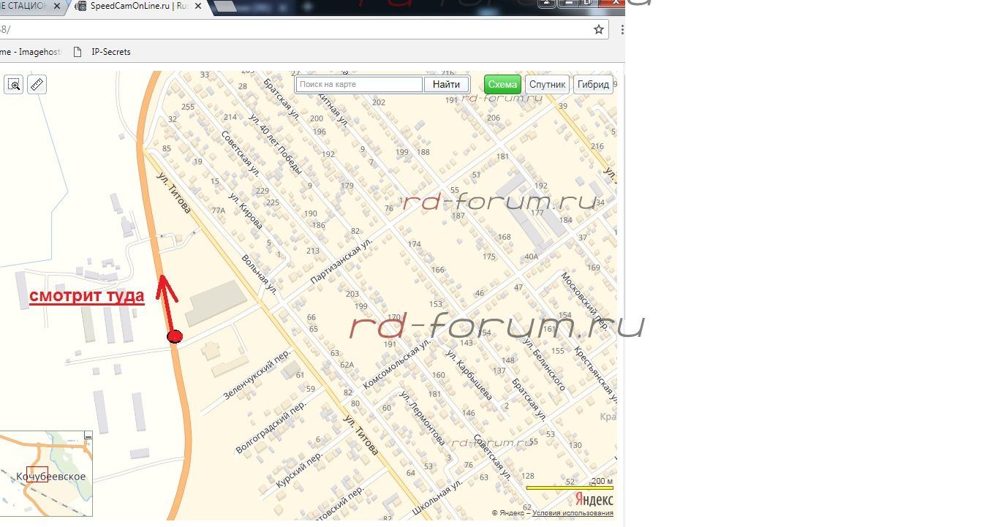
Task: Click the Вольная ул. label
Action: [x=259, y=274]
